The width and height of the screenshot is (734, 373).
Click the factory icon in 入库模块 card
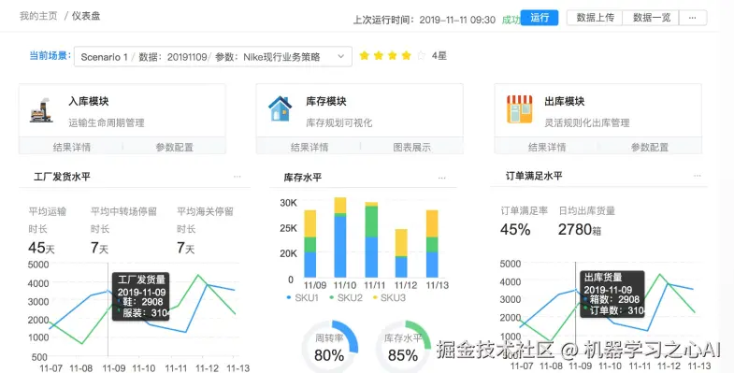pyautogui.click(x=41, y=110)
